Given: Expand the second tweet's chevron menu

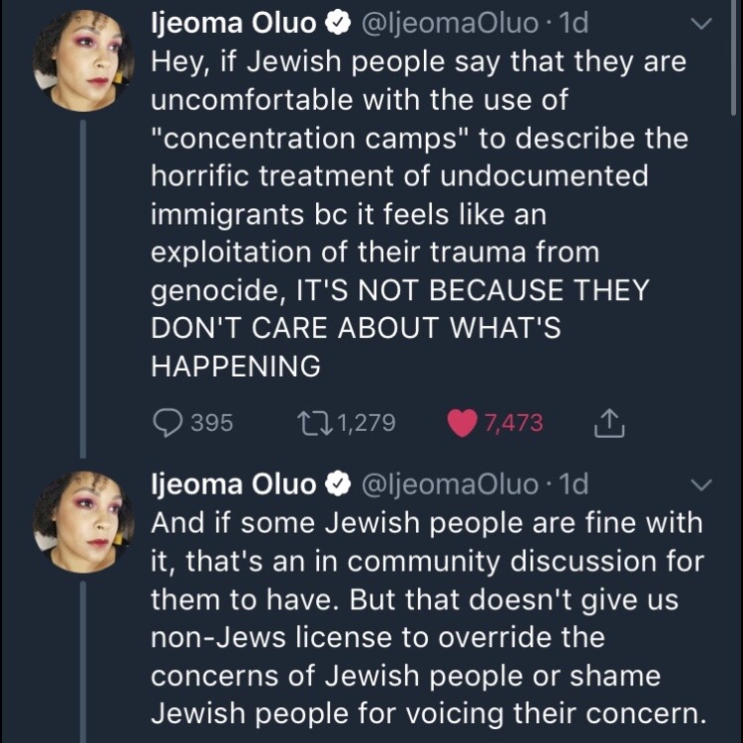Looking at the screenshot, I should pyautogui.click(x=701, y=484).
